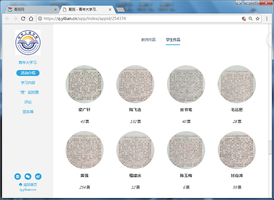Click the WeChat share icon
This screenshot has width=274, height=200.
(28, 176)
